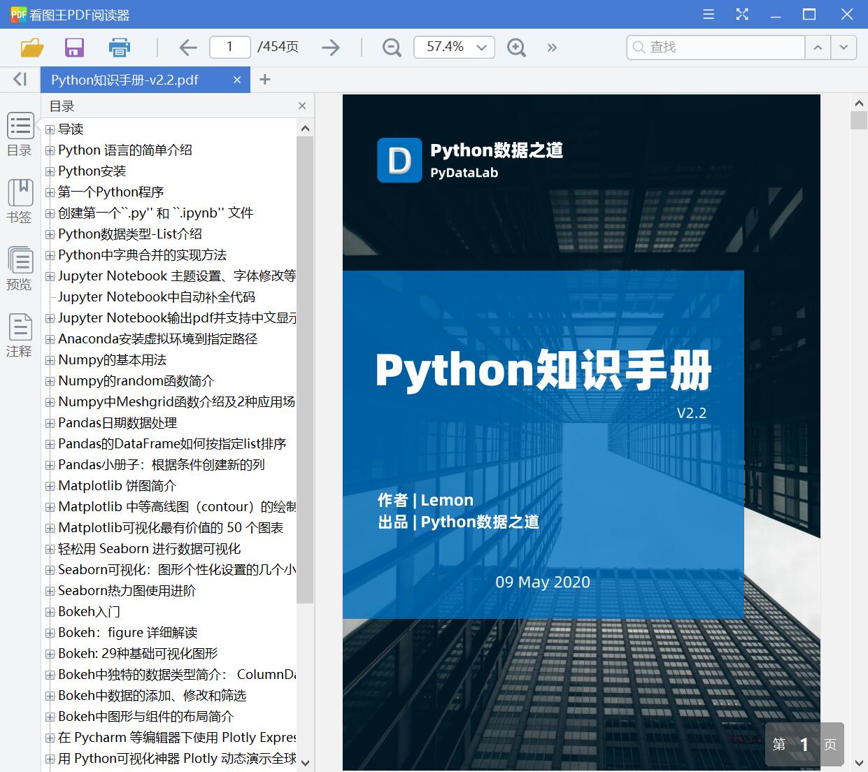Zoom out with the magnifier icon
868x772 pixels.
pyautogui.click(x=391, y=47)
